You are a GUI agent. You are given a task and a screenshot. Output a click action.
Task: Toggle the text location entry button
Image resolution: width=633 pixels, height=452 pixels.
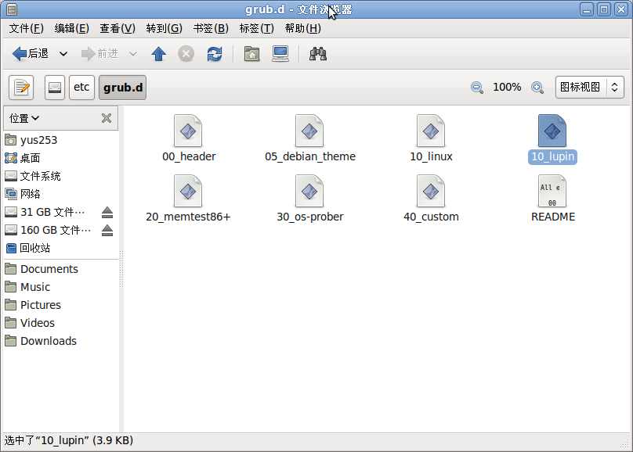click(21, 88)
